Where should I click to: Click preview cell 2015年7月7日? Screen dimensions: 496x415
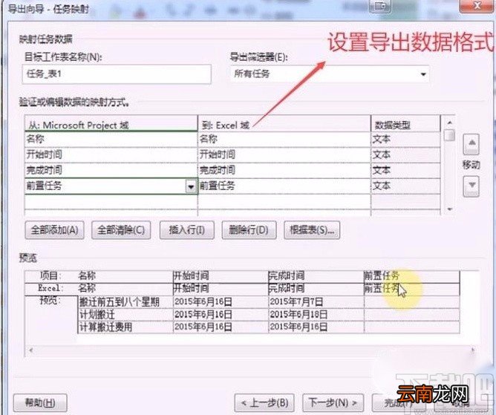point(316,301)
